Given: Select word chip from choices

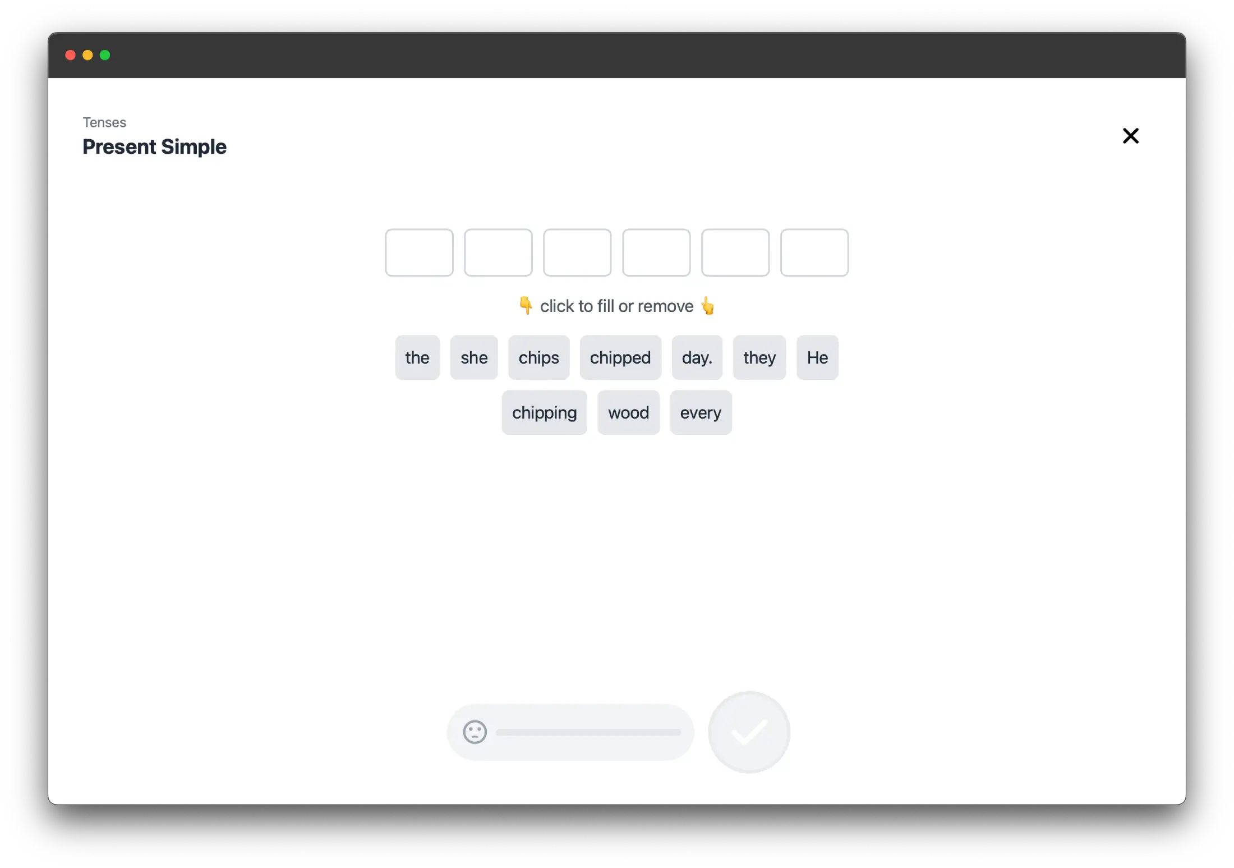Looking at the screenshot, I should coord(539,357).
